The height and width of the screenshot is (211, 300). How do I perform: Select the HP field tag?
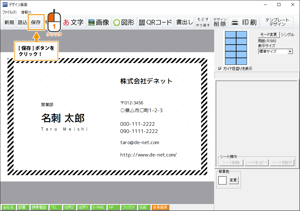113,207
